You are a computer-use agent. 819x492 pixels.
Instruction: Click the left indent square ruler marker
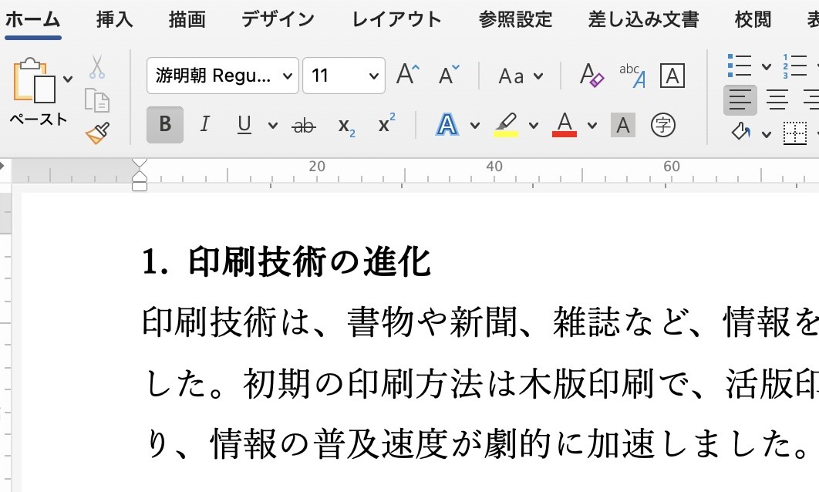click(140, 187)
